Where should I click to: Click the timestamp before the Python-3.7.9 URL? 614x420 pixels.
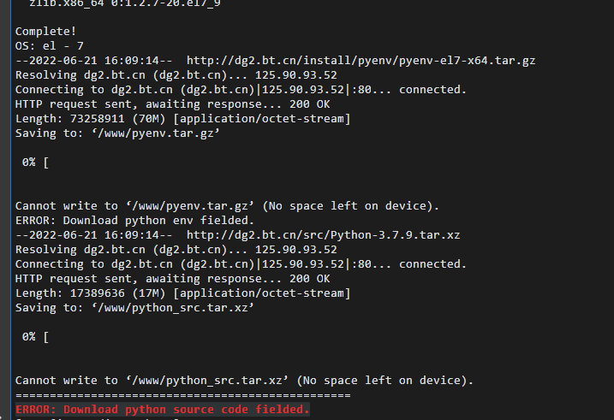pyautogui.click(x=93, y=235)
